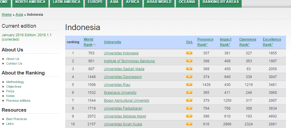This screenshot has width=291, height=128.
Task: Open Bogor Agricultural University link
Action: 127,101
